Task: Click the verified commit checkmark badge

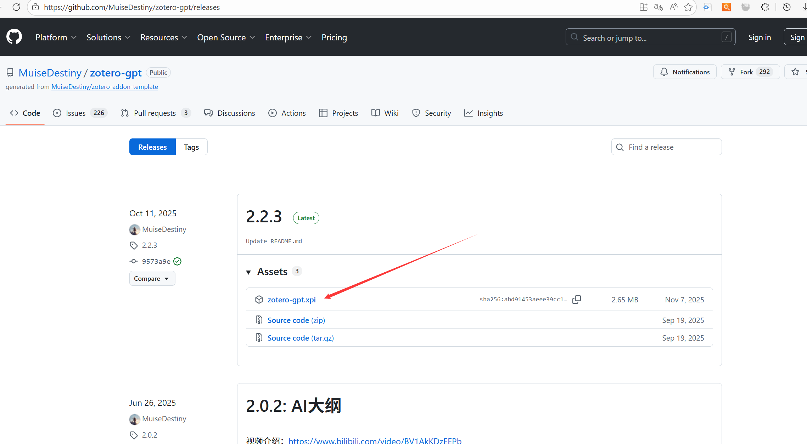Action: click(178, 261)
